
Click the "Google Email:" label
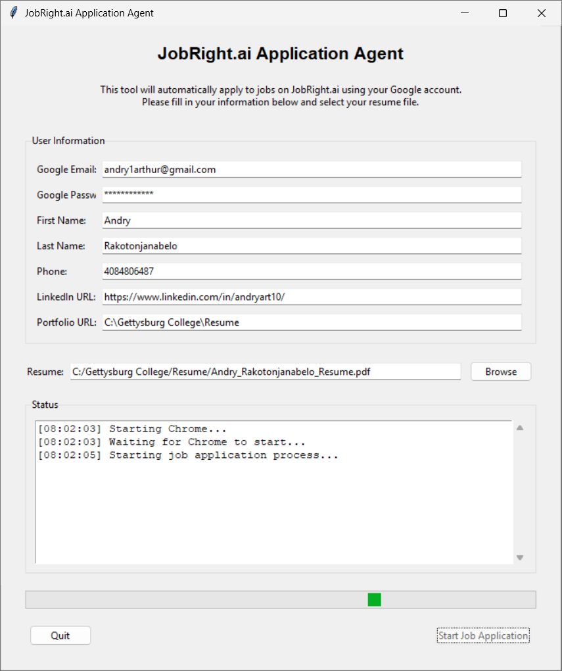pyautogui.click(x=67, y=170)
